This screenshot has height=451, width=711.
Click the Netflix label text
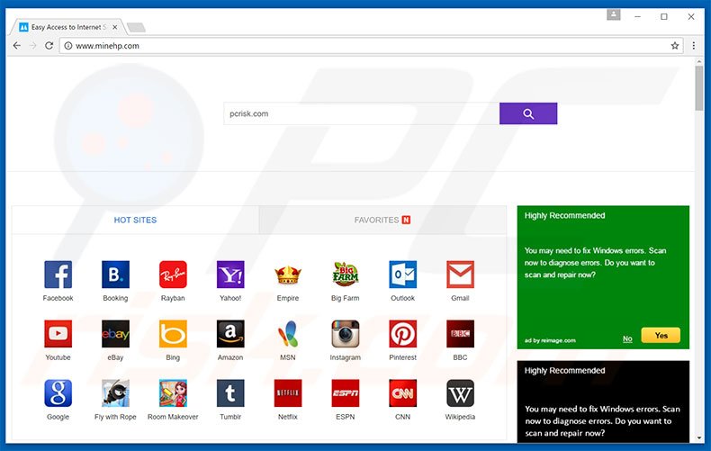[x=288, y=417]
